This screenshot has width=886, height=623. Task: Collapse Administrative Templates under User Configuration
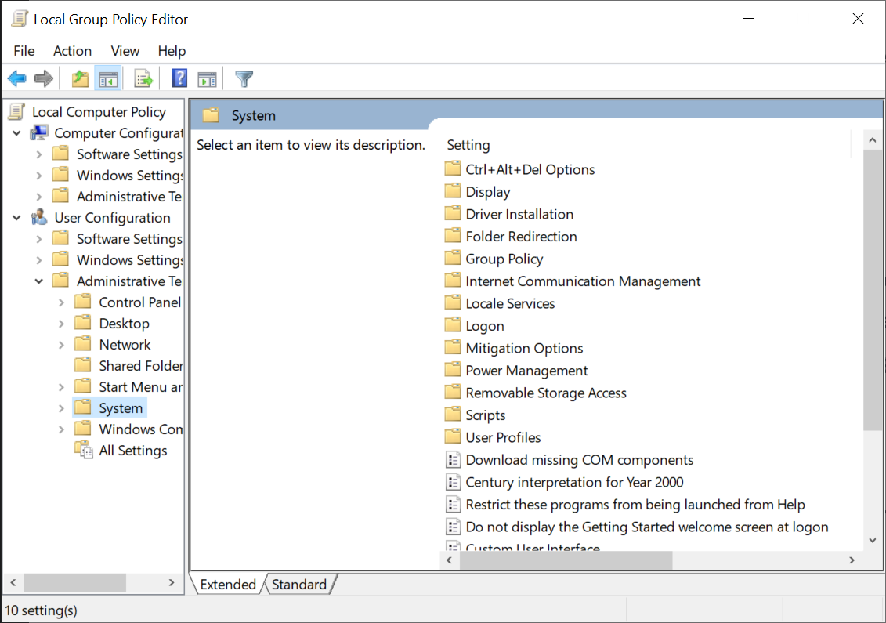(x=39, y=281)
